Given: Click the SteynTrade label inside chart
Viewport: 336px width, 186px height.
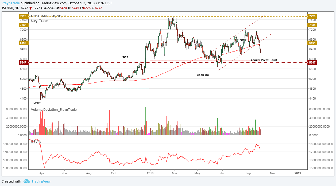Looking at the screenshot, I should pos(40,21).
